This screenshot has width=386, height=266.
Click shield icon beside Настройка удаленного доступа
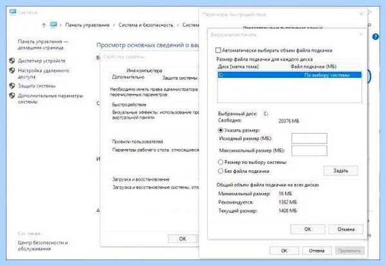click(12, 71)
